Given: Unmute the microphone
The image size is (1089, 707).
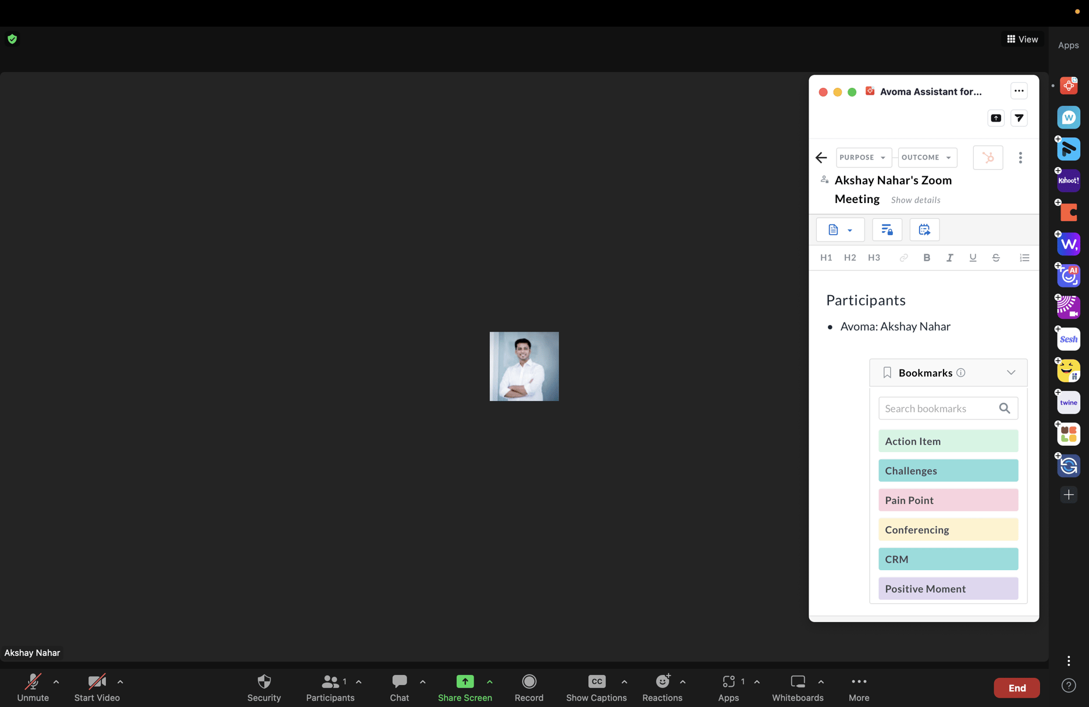Looking at the screenshot, I should [x=33, y=687].
